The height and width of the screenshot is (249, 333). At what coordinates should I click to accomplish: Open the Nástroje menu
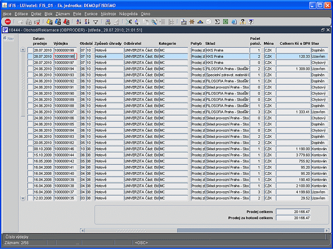[x=108, y=14]
